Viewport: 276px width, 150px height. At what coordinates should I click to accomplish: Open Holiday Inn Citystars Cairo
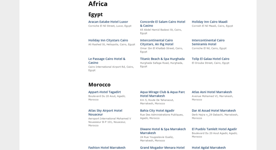pos(108,40)
